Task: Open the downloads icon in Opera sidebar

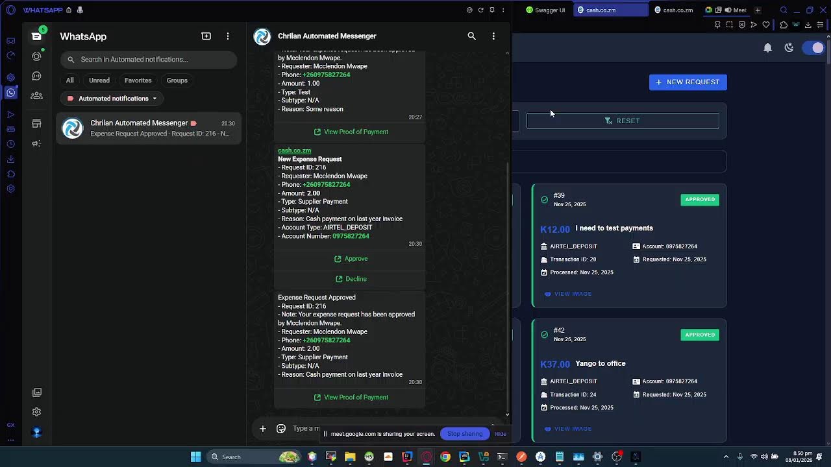Action: coord(10,159)
